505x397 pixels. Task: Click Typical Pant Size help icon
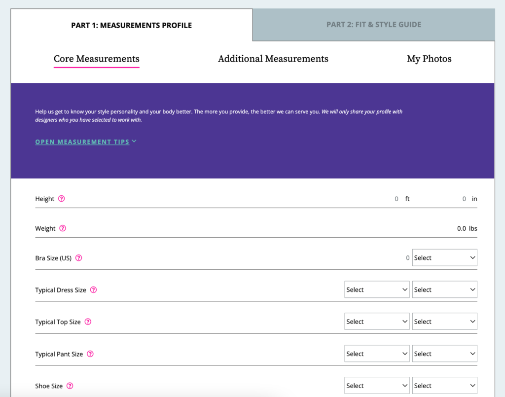coord(91,354)
